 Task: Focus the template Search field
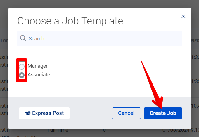[x=100, y=39]
